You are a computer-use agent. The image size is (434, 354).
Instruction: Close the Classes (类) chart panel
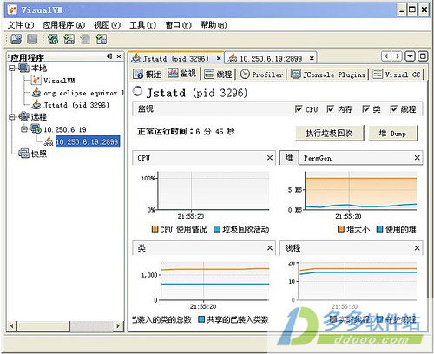point(270,248)
